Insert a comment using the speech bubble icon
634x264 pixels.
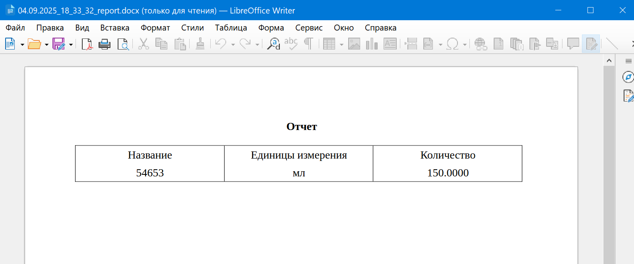point(573,44)
